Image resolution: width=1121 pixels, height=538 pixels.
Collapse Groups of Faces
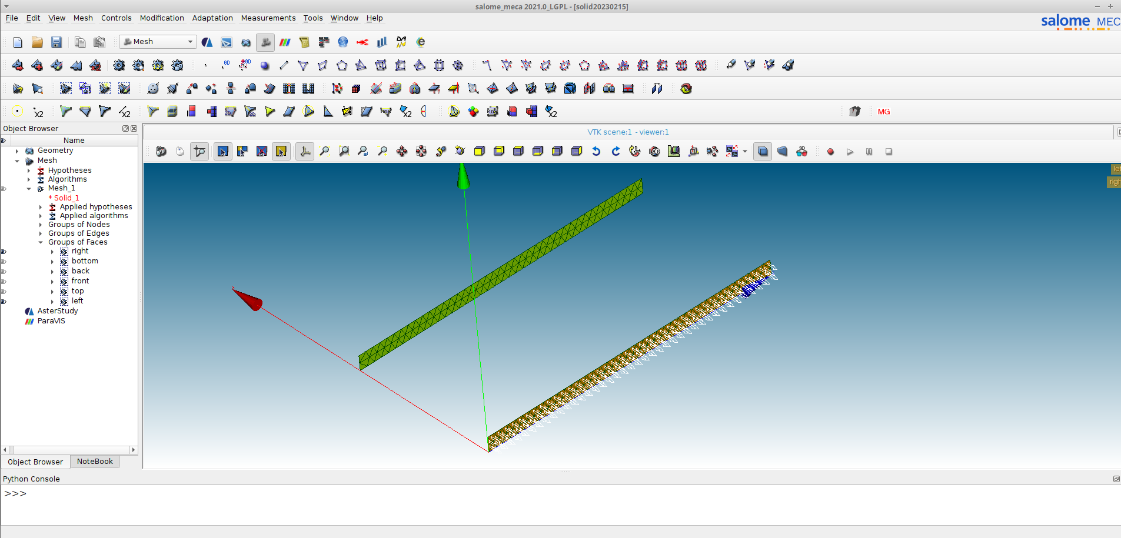pos(41,242)
